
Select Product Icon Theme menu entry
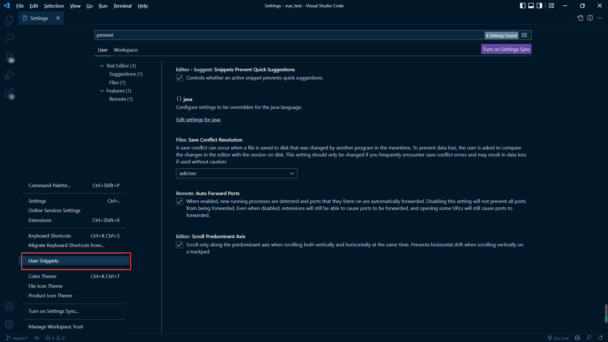click(x=74, y=296)
